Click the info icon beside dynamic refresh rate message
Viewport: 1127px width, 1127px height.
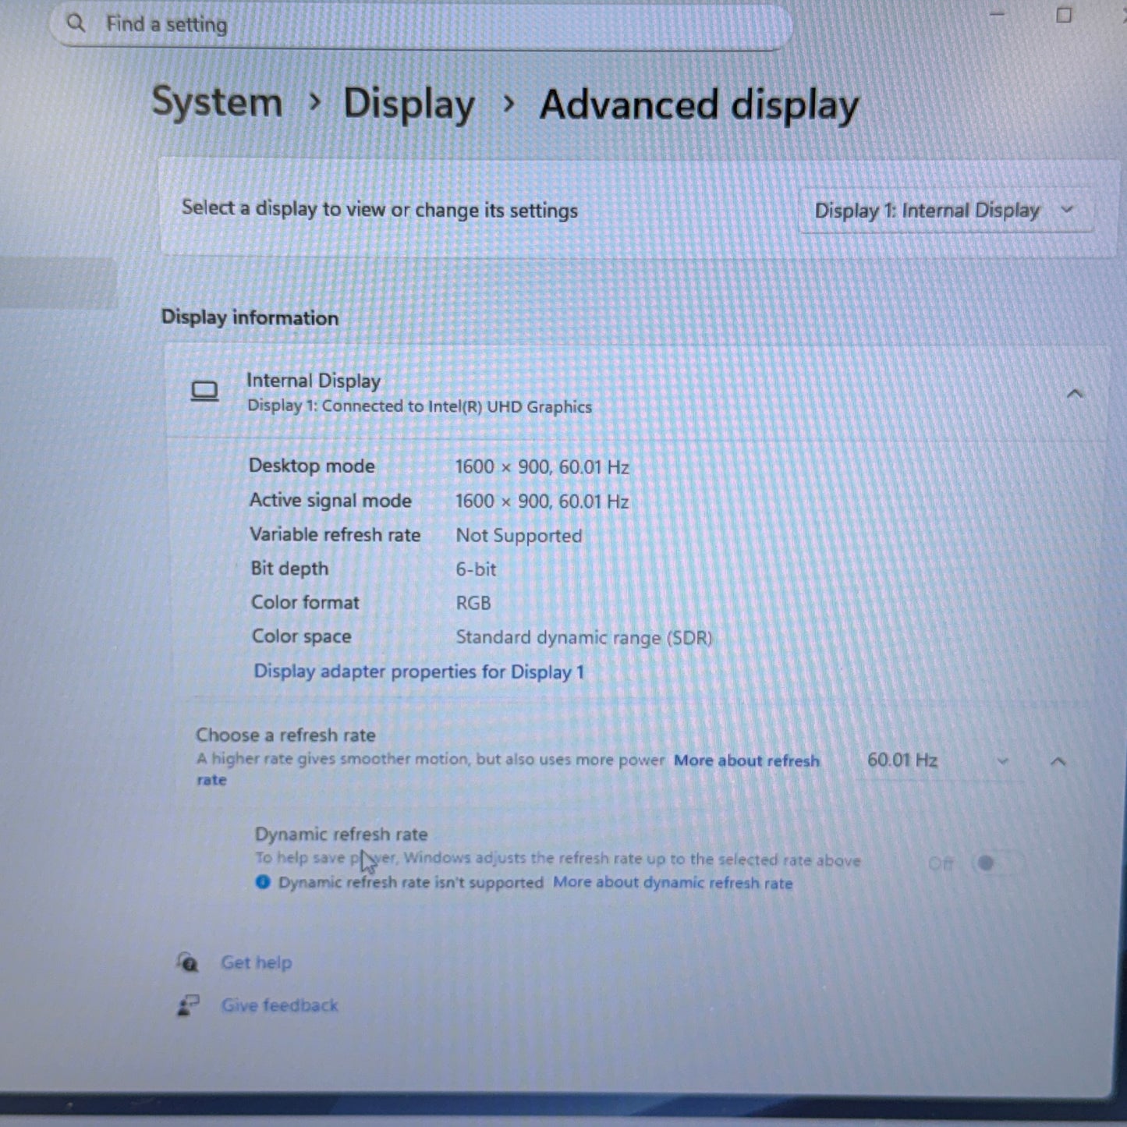(263, 881)
